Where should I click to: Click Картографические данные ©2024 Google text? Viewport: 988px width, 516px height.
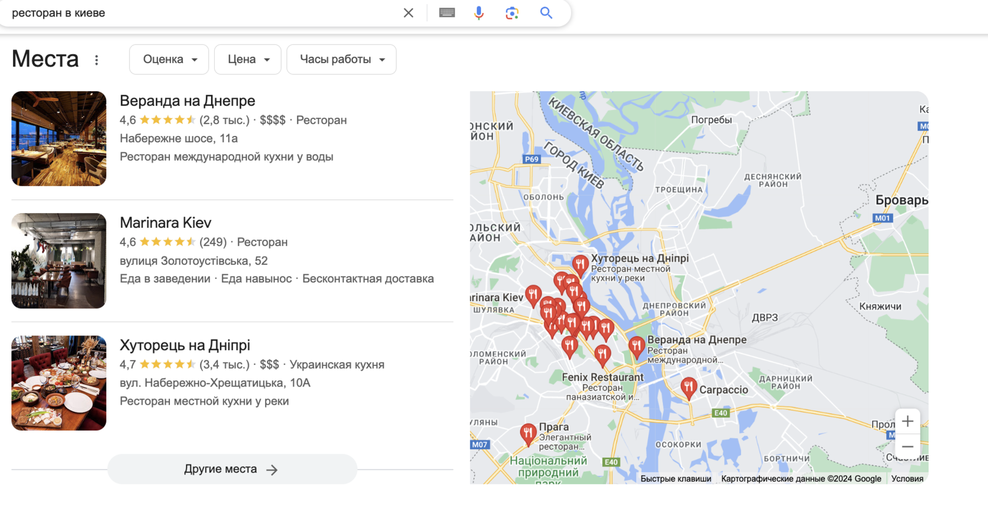click(801, 478)
